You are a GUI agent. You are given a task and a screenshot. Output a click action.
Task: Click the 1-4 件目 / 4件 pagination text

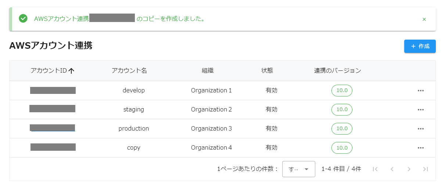click(x=341, y=169)
